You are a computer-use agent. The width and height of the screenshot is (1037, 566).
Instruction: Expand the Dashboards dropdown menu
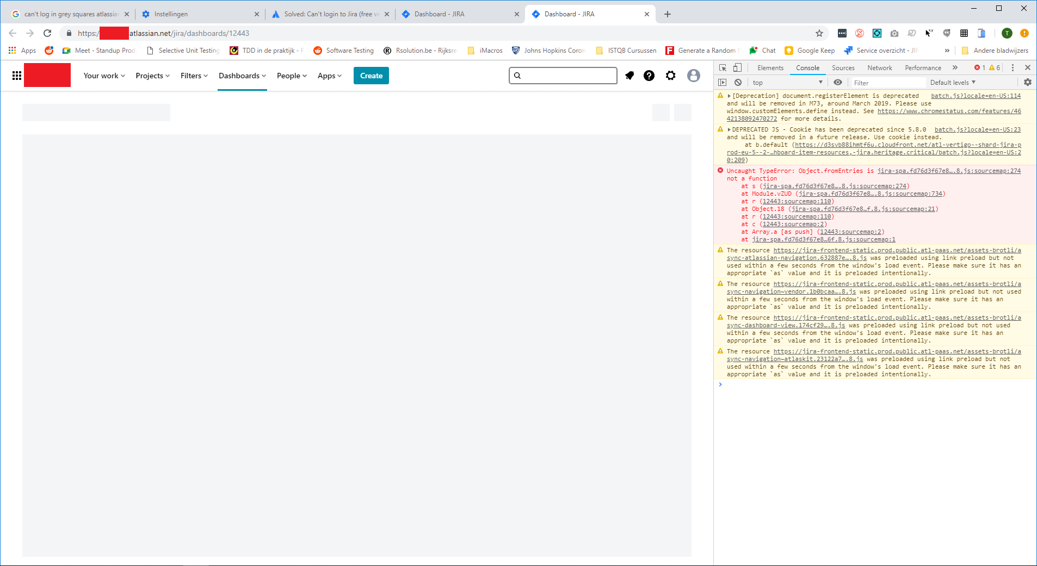tap(242, 76)
